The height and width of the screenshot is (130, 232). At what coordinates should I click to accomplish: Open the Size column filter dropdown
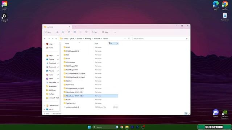[117, 43]
